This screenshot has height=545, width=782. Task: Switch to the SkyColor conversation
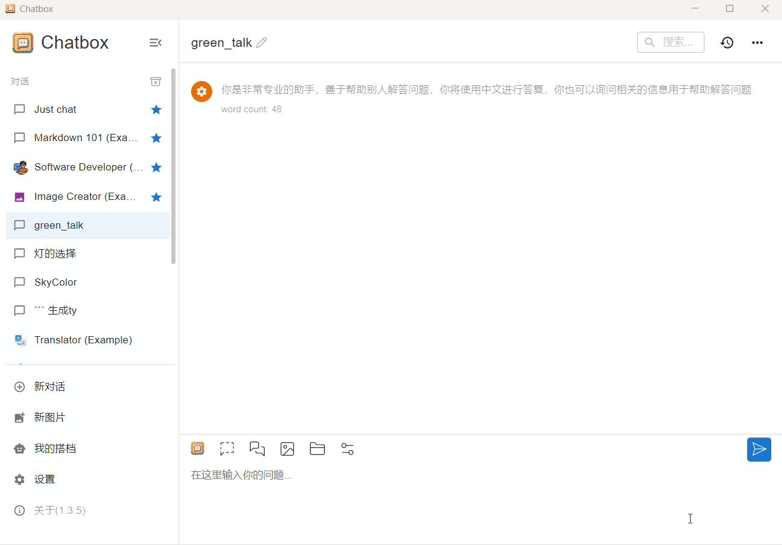pos(55,282)
